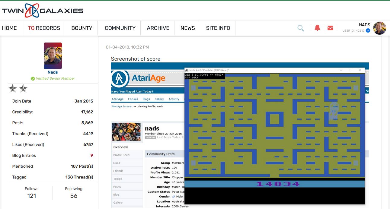The image size is (390, 209).
Task: Click the blue verified badge by User ID
Action: pos(368,30)
